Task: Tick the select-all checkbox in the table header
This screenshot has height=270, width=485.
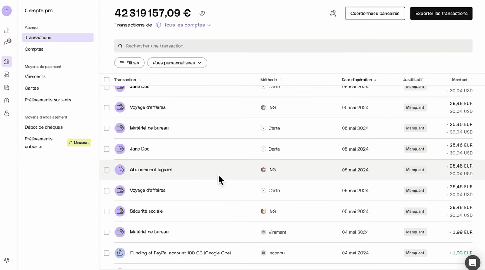Action: click(106, 80)
